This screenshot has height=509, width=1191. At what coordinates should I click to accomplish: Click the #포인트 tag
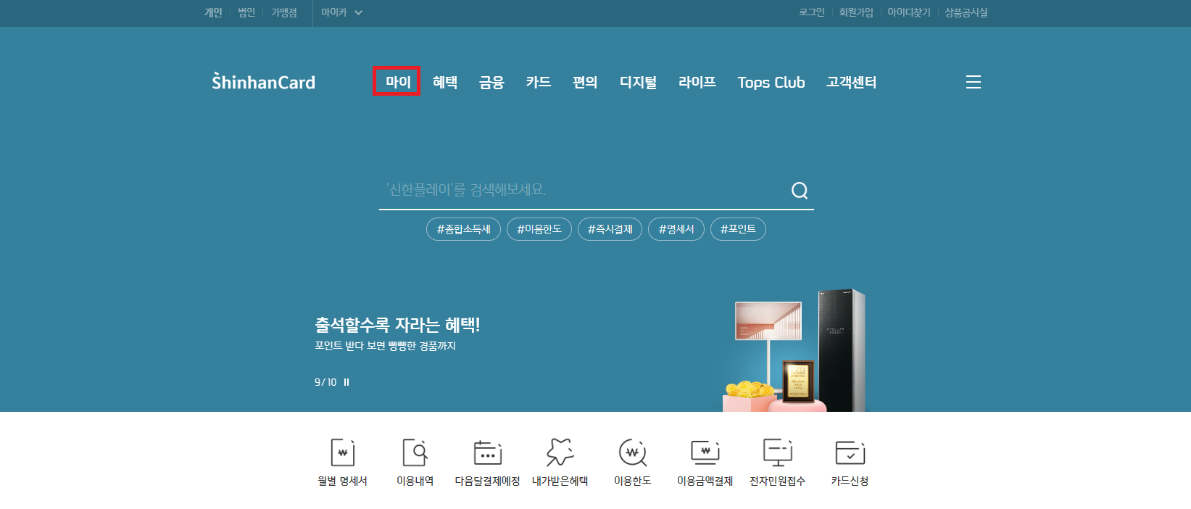[x=738, y=229]
